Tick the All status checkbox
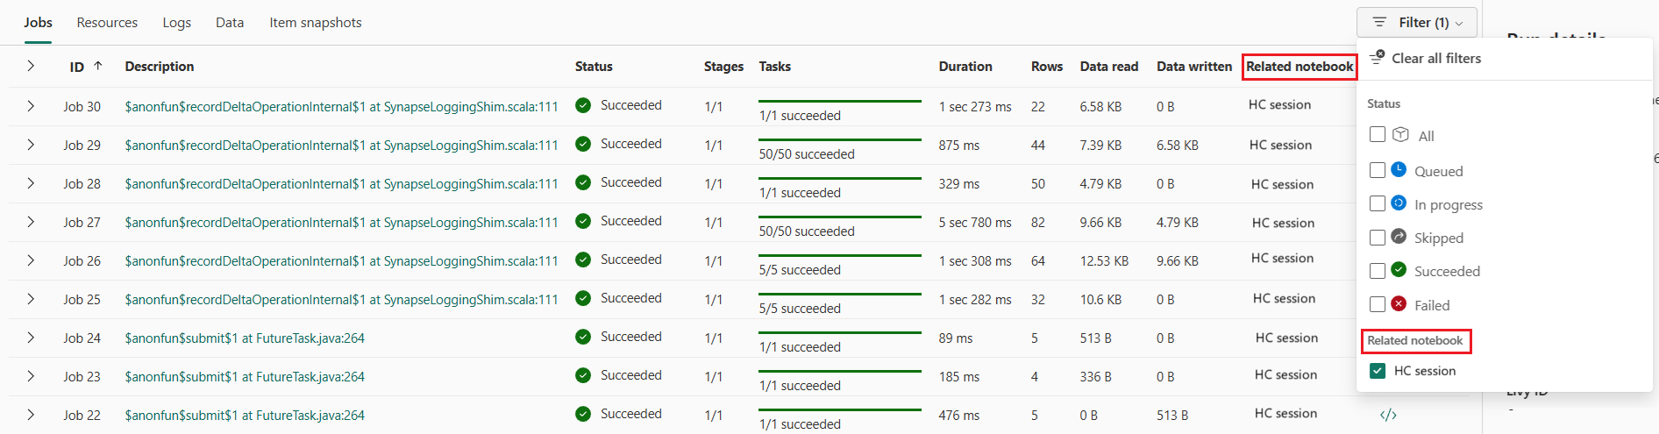1659x434 pixels. (1378, 135)
